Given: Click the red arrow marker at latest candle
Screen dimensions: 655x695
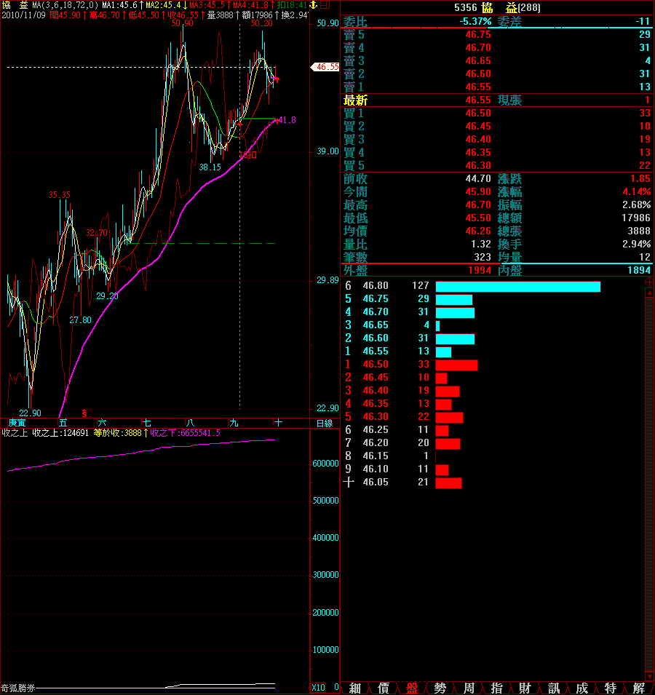Looking at the screenshot, I should [276, 79].
